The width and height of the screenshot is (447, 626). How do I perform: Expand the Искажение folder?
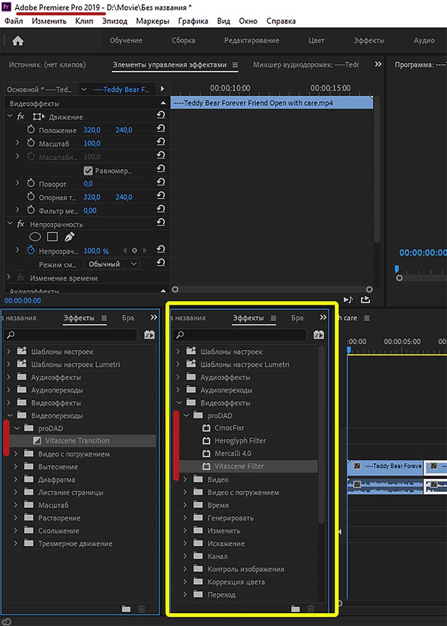(x=185, y=544)
